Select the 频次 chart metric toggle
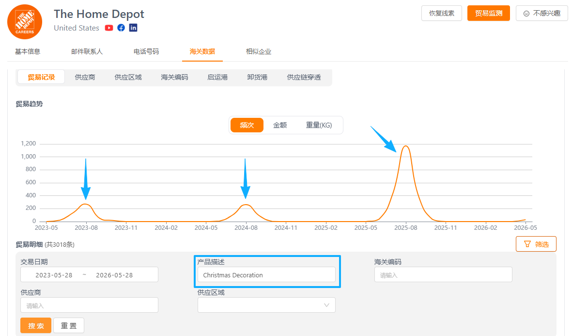572x336 pixels. (x=247, y=125)
